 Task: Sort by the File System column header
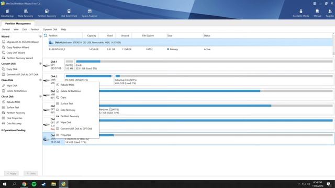(148, 36)
